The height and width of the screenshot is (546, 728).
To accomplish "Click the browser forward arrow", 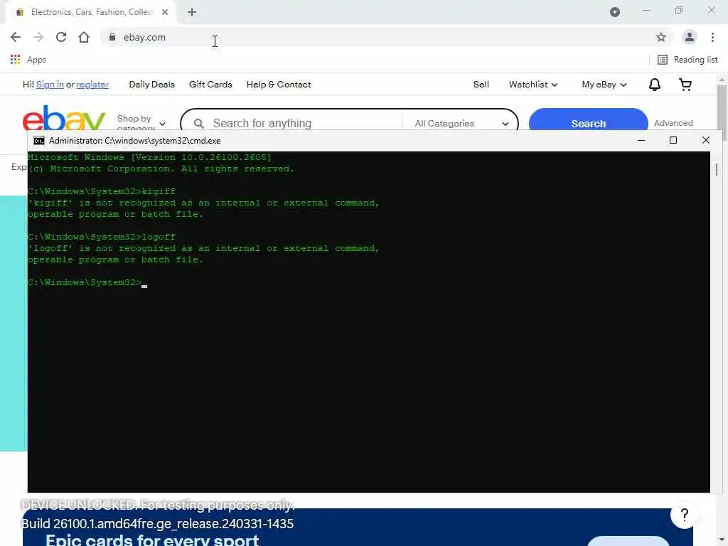I will coord(38,37).
